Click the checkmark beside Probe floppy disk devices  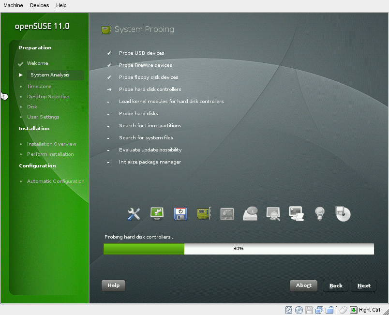pos(109,77)
